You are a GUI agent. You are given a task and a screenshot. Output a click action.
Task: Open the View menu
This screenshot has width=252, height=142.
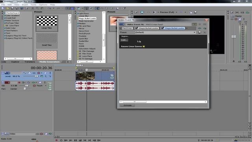pos(17,5)
